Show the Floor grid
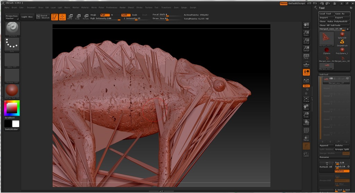 click(x=306, y=64)
